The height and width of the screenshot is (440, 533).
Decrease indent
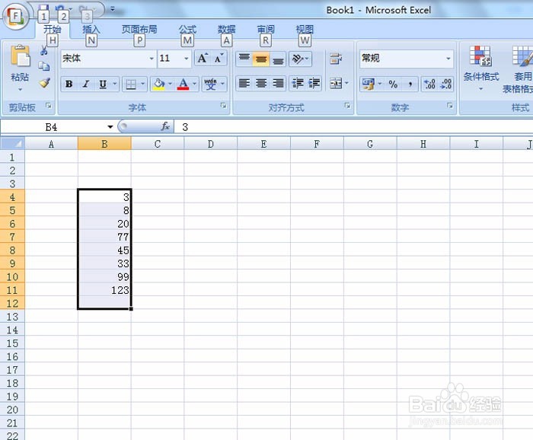pyautogui.click(x=298, y=83)
